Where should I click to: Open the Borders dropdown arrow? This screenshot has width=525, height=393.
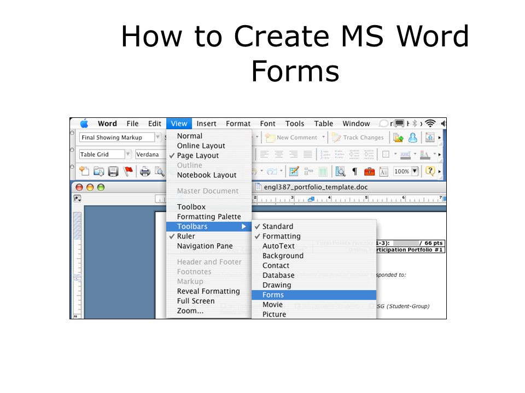pos(395,154)
